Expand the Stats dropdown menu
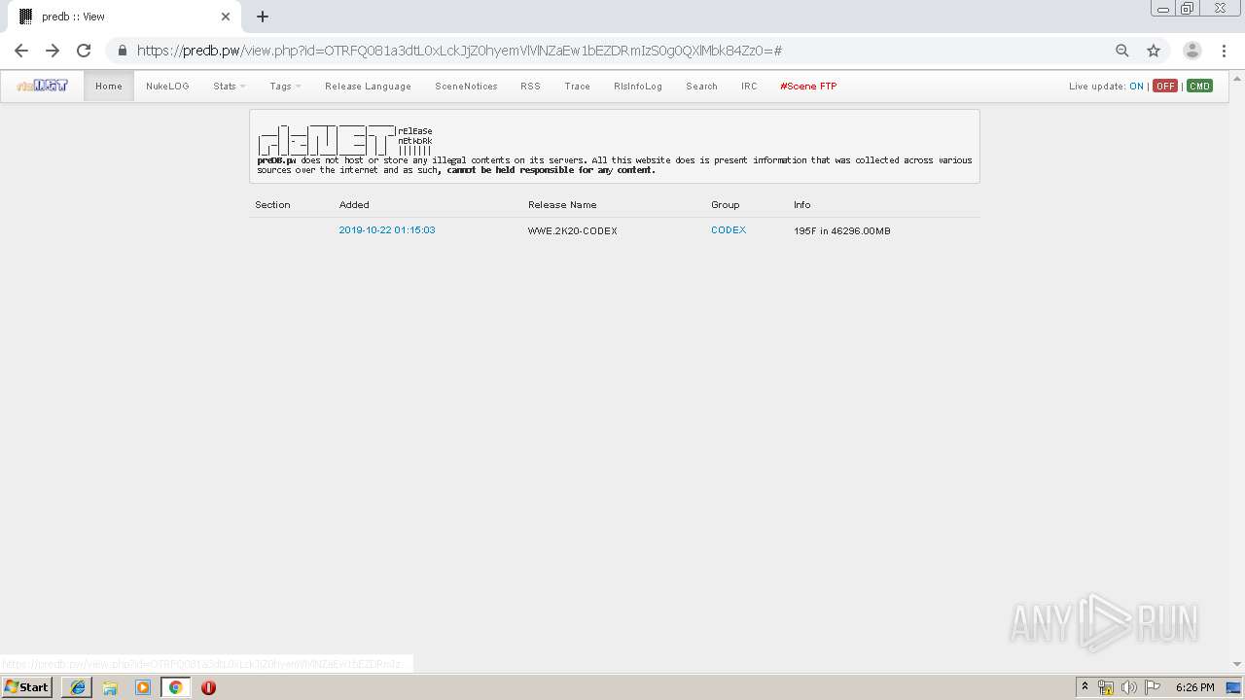Viewport: 1245px width, 700px height. click(229, 87)
